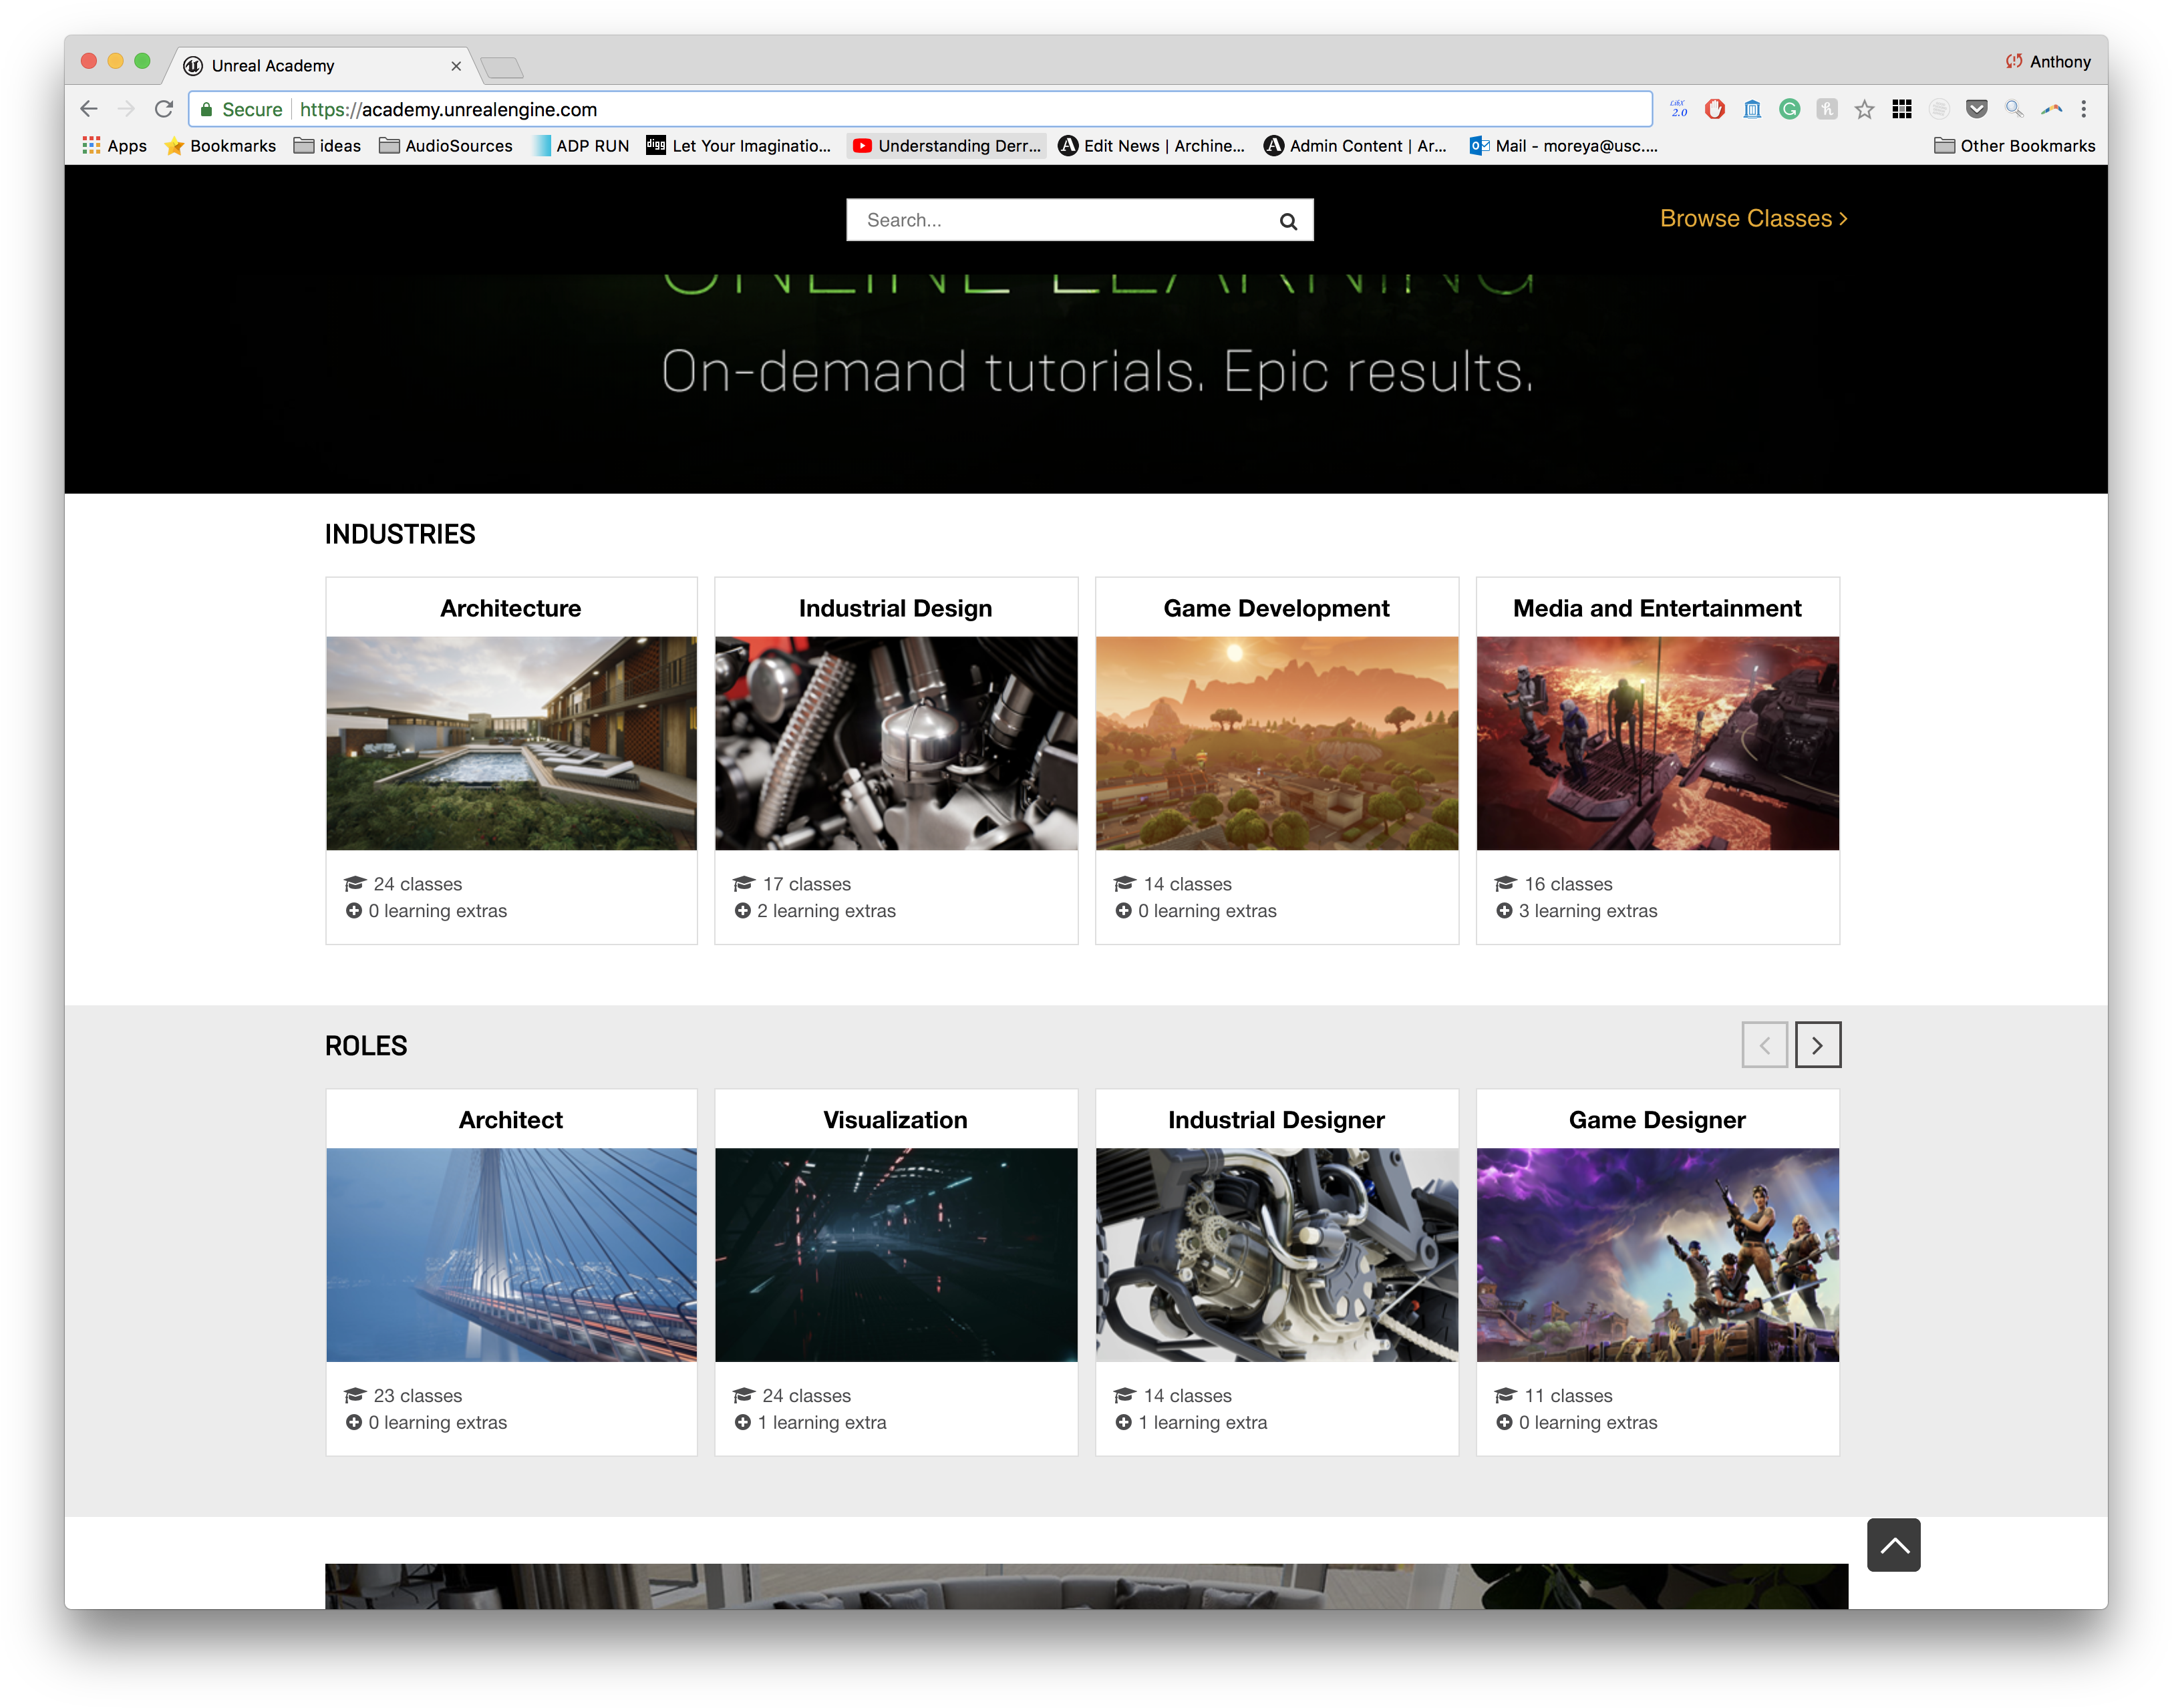Click the Honey extension icon

[x=1828, y=109]
